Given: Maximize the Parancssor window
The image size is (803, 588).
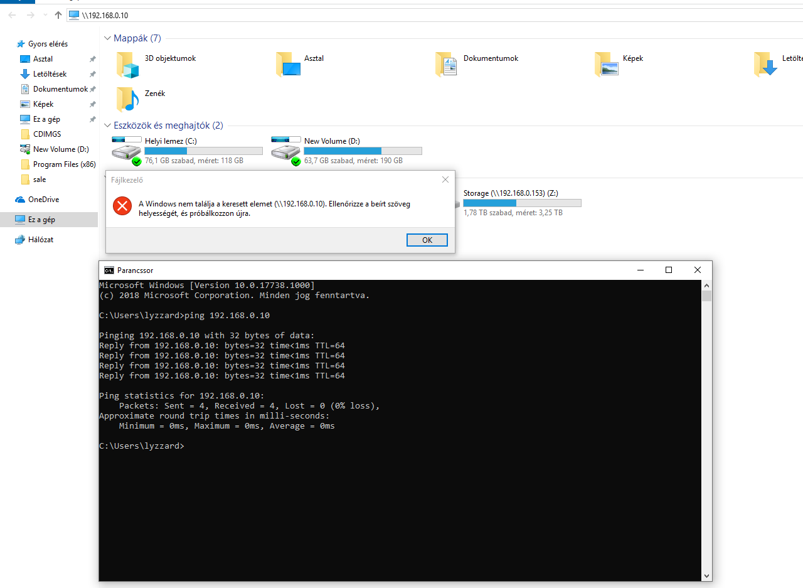Looking at the screenshot, I should [x=669, y=270].
